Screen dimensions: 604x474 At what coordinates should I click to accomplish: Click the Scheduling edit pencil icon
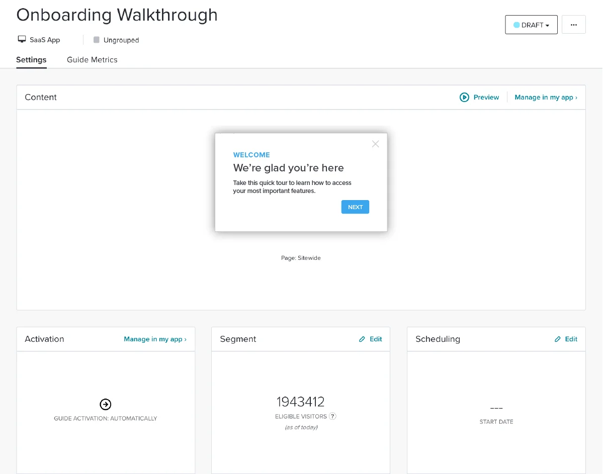click(x=557, y=339)
